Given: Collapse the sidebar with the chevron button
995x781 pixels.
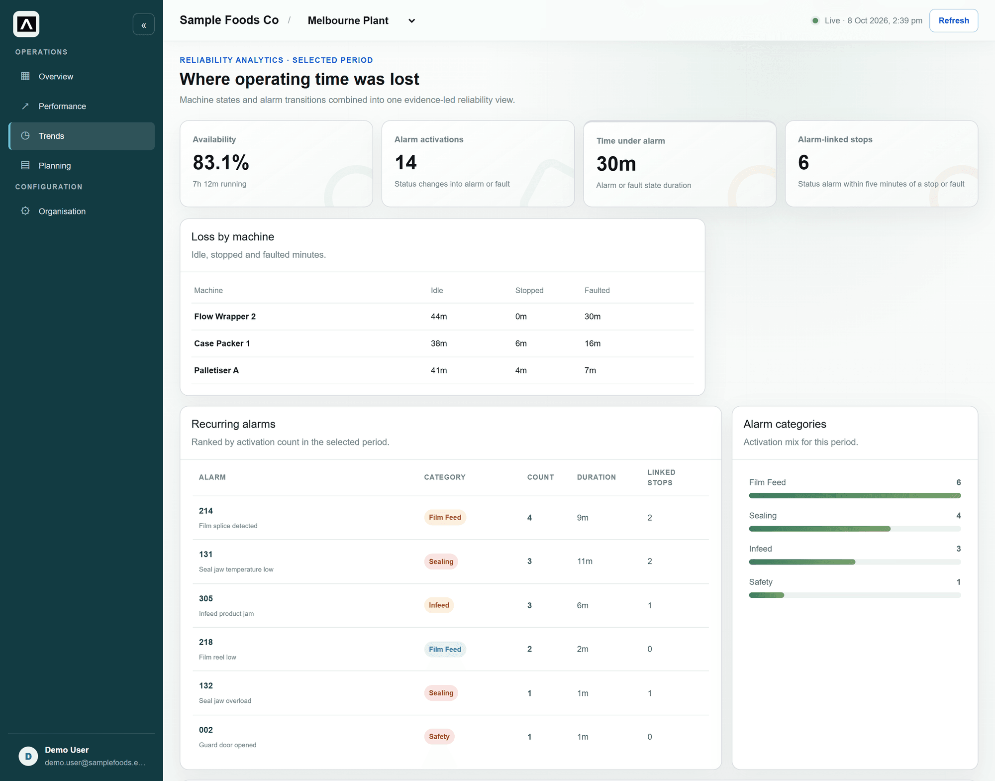Looking at the screenshot, I should click(x=144, y=24).
